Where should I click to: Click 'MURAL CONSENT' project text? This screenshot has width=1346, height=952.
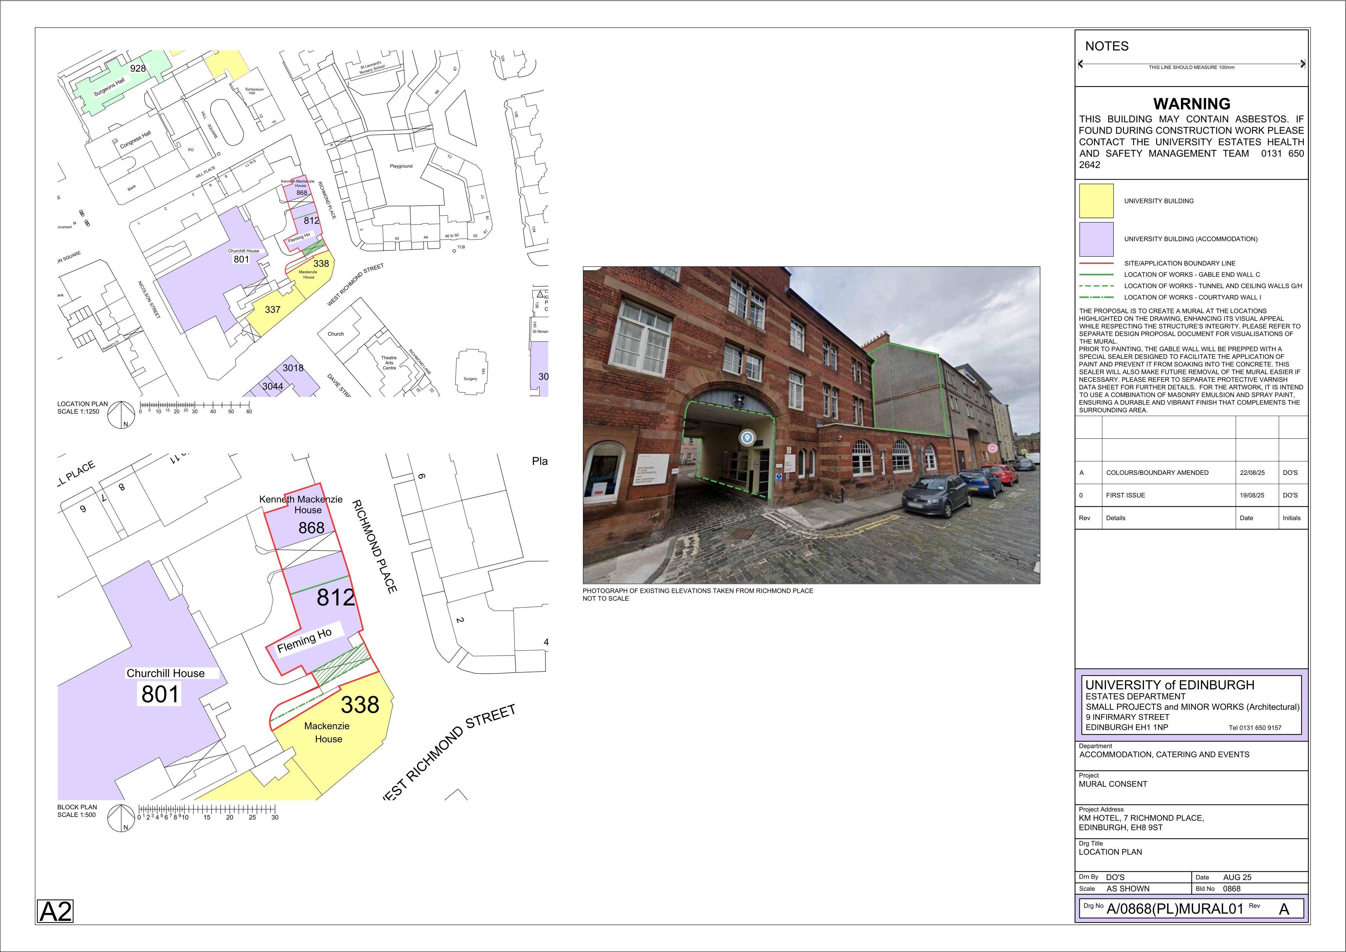[1113, 784]
